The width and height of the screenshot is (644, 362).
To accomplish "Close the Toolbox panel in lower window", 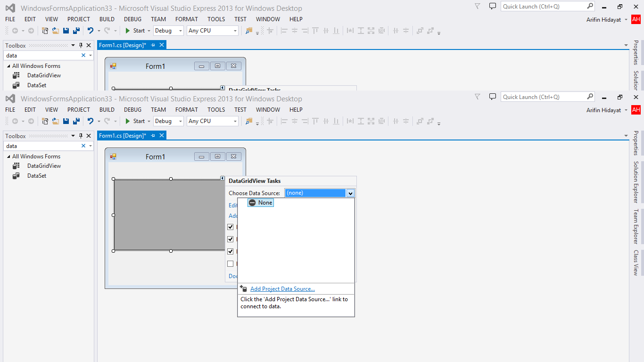I will point(89,136).
